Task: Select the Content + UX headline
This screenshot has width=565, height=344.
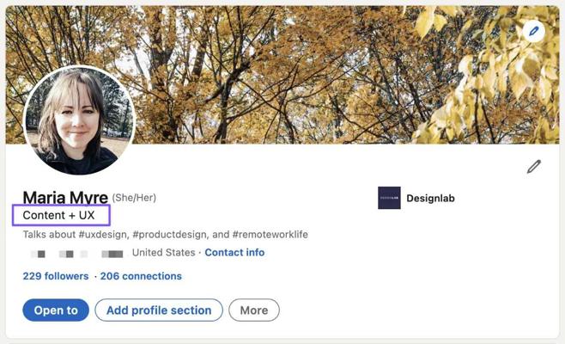Action: click(x=58, y=215)
